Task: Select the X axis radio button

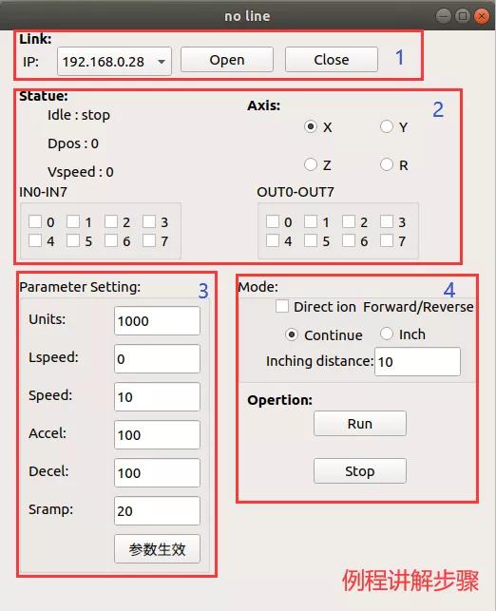Action: tap(311, 126)
